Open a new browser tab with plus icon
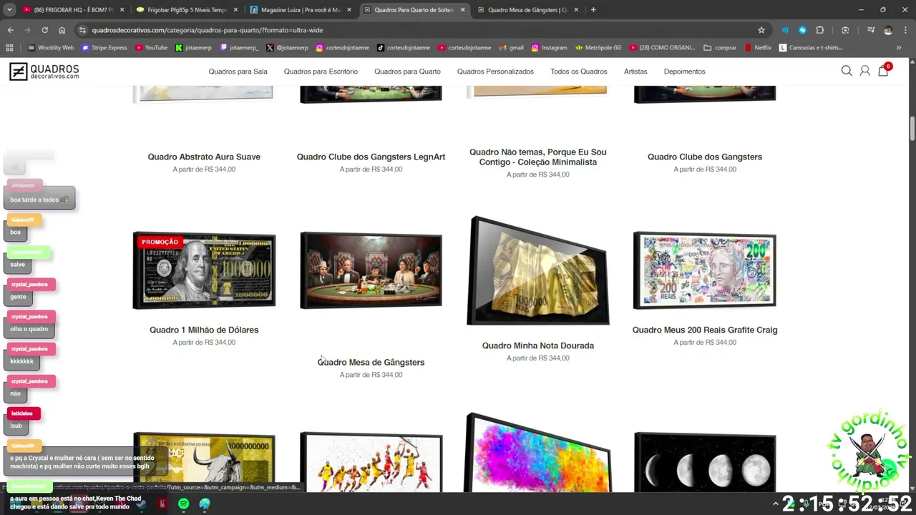The height and width of the screenshot is (515, 916). [x=593, y=10]
